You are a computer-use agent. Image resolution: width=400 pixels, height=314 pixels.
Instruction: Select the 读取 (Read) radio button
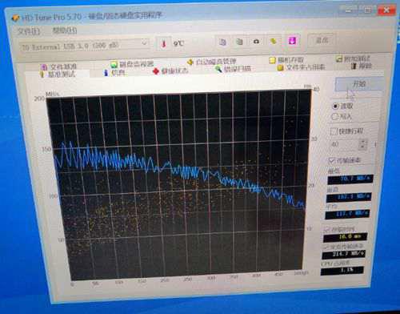pyautogui.click(x=335, y=106)
